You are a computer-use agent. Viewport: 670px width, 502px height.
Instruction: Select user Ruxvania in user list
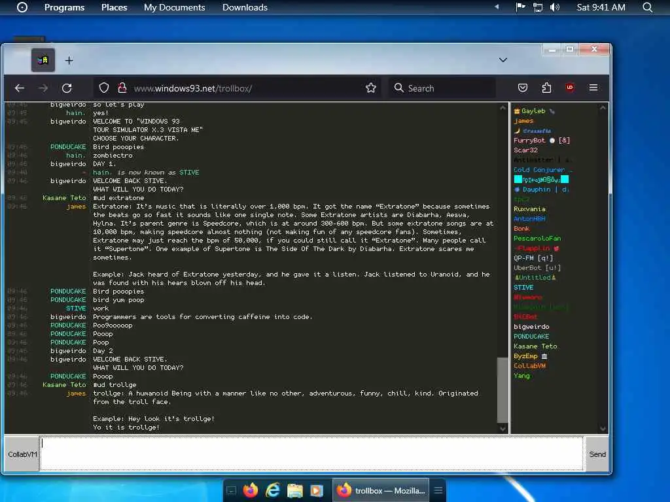(529, 209)
